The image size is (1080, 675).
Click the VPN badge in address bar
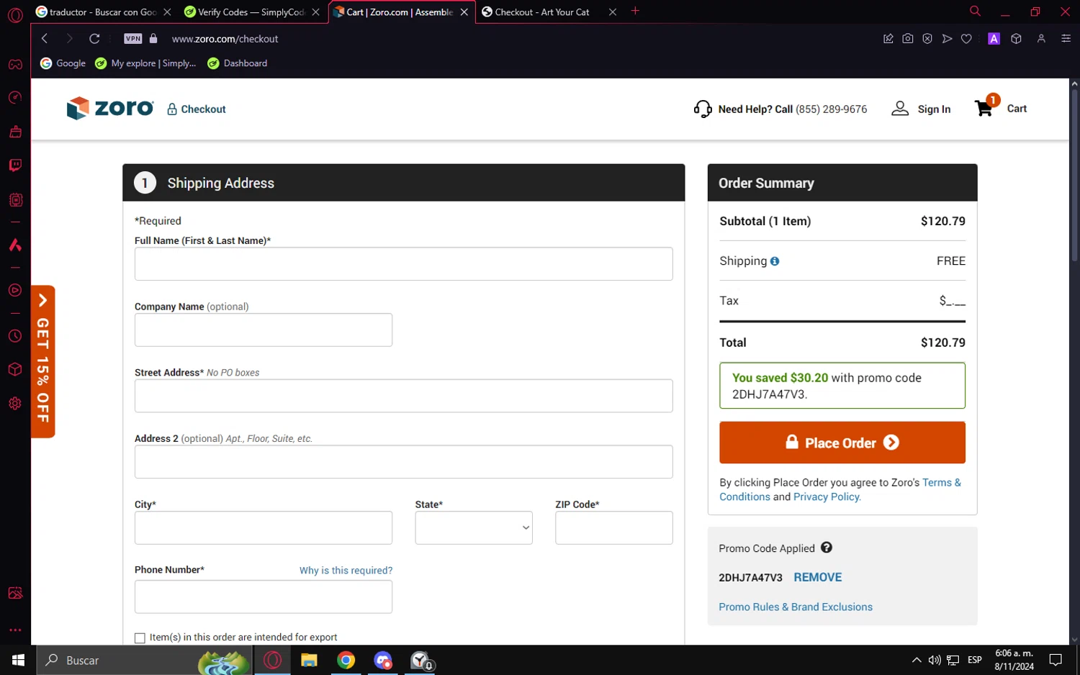(133, 39)
